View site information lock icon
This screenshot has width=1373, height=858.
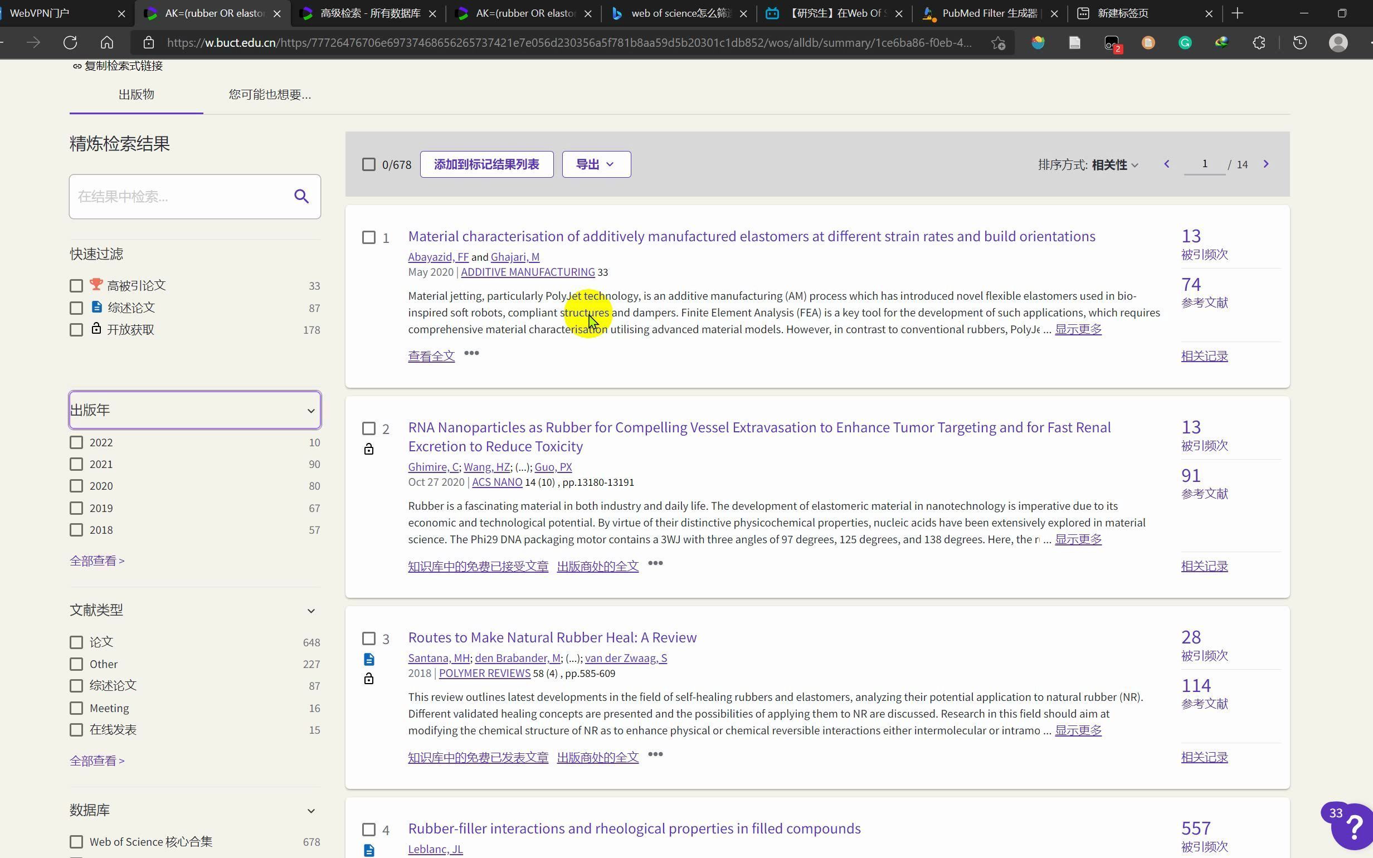point(149,42)
